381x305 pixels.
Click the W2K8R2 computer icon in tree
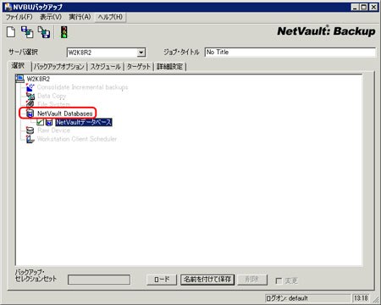click(x=20, y=79)
